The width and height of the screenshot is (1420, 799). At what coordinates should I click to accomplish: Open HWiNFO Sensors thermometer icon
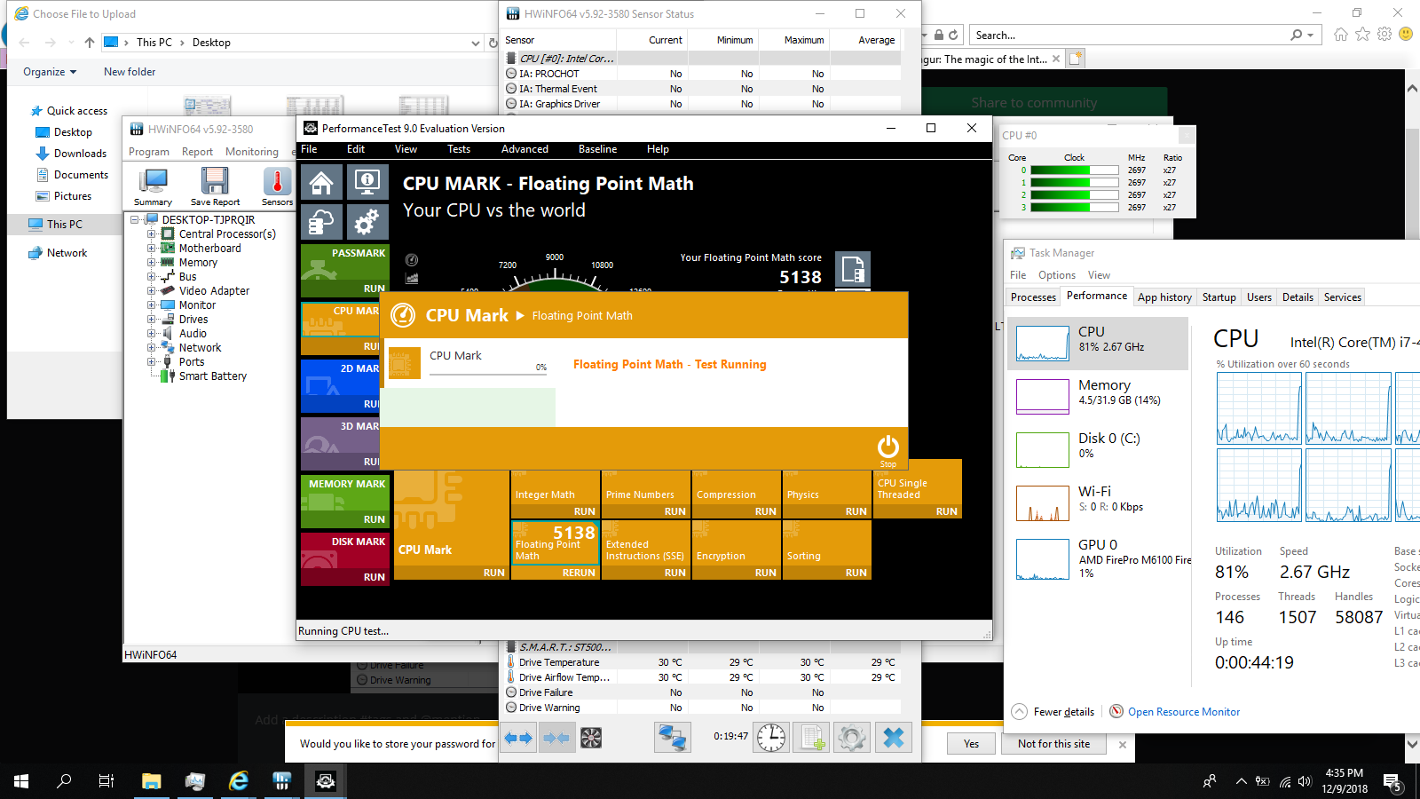tap(277, 187)
